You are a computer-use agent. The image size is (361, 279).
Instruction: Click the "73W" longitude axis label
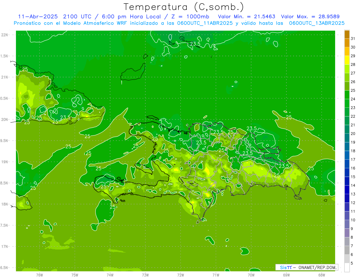click(x=145, y=275)
